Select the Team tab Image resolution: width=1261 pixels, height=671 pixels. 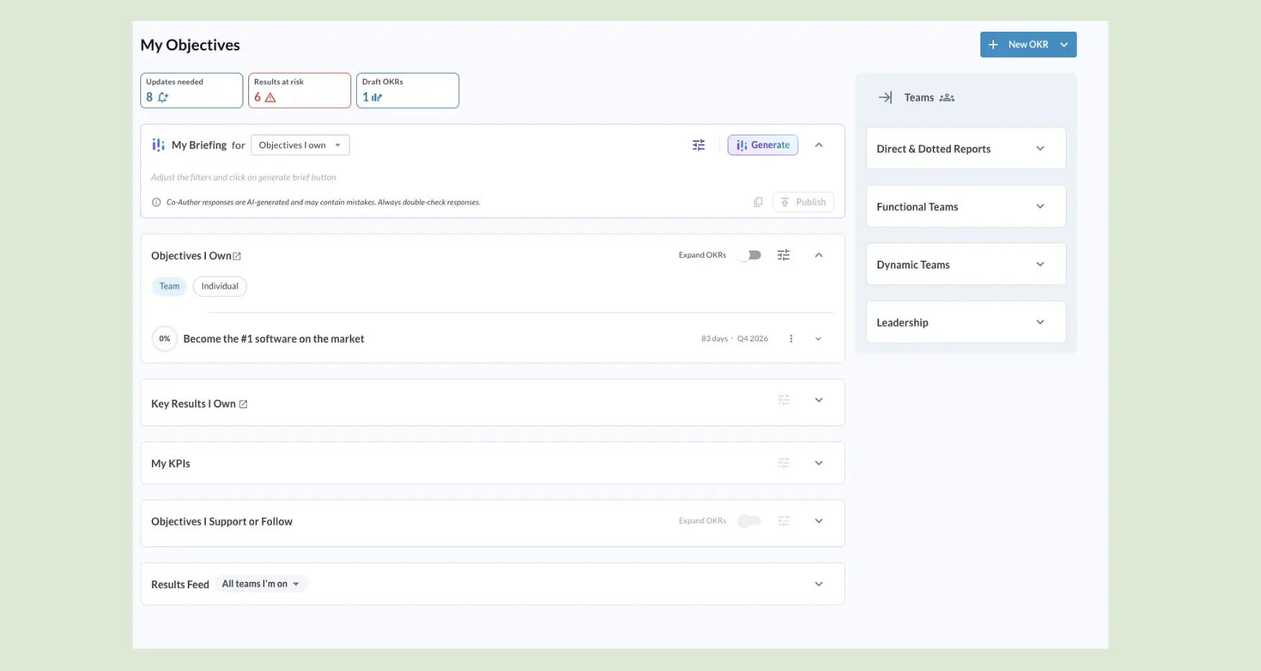[x=170, y=287]
